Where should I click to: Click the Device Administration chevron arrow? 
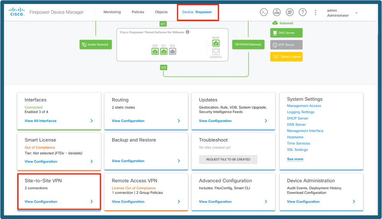click(354, 202)
